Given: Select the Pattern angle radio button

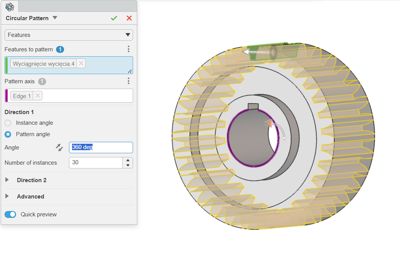Looking at the screenshot, I should (8, 134).
